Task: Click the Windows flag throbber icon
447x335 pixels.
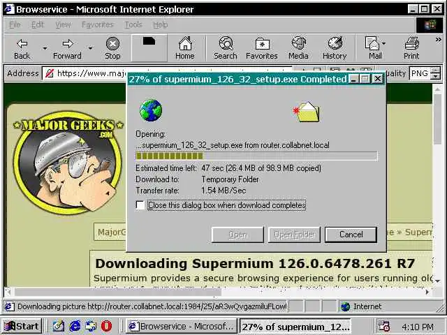Action: pos(430,25)
